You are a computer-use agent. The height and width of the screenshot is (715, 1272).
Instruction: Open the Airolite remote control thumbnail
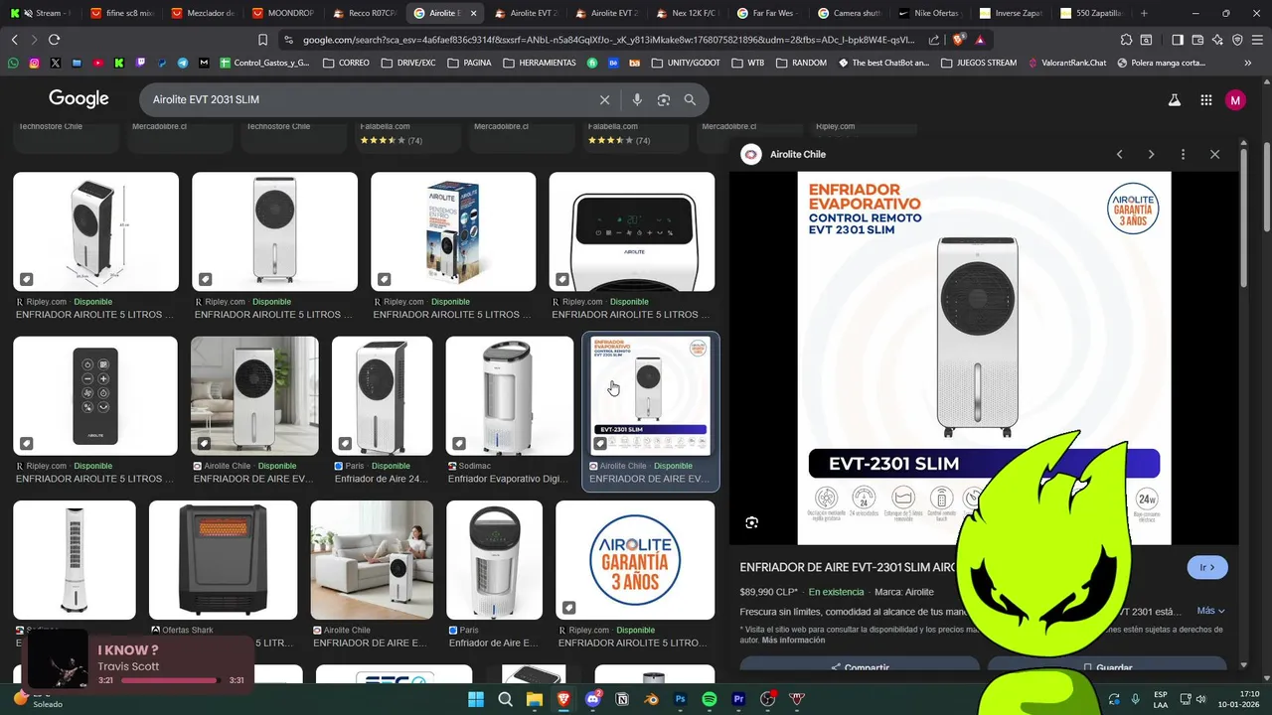tap(95, 395)
